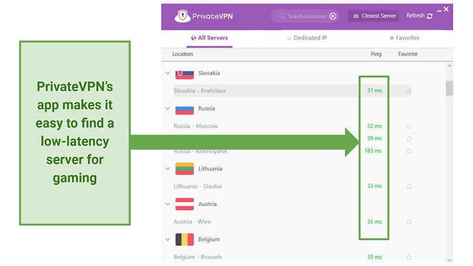Viewport: 473px width, 266px height.
Task: Click the 183 ms ping value
Action: [373, 151]
